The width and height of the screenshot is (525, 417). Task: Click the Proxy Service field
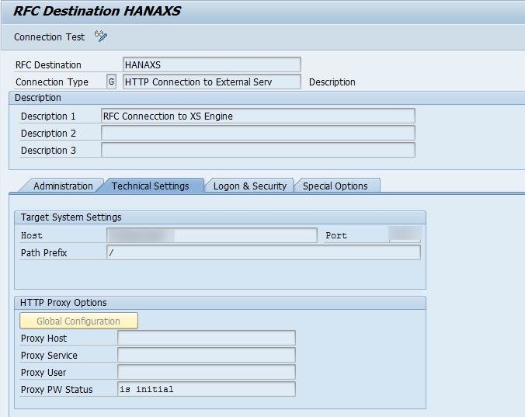(206, 356)
